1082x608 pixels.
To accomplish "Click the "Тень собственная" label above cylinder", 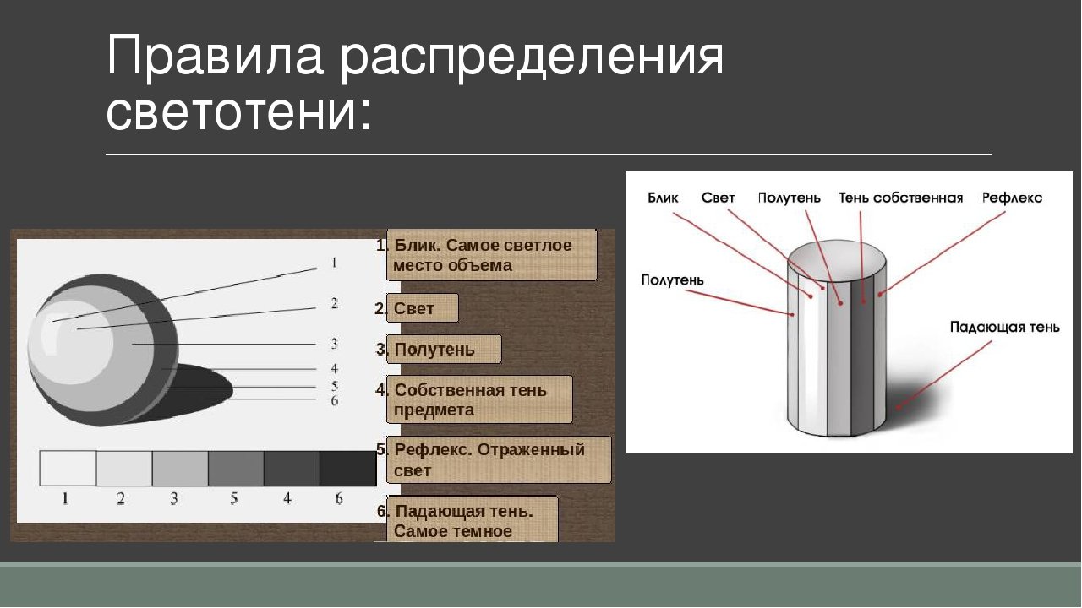I will click(x=900, y=198).
